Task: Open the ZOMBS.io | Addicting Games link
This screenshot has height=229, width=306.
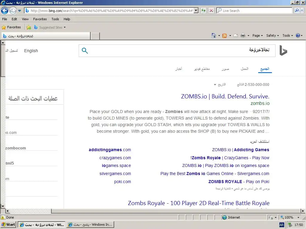Action: pos(241,150)
